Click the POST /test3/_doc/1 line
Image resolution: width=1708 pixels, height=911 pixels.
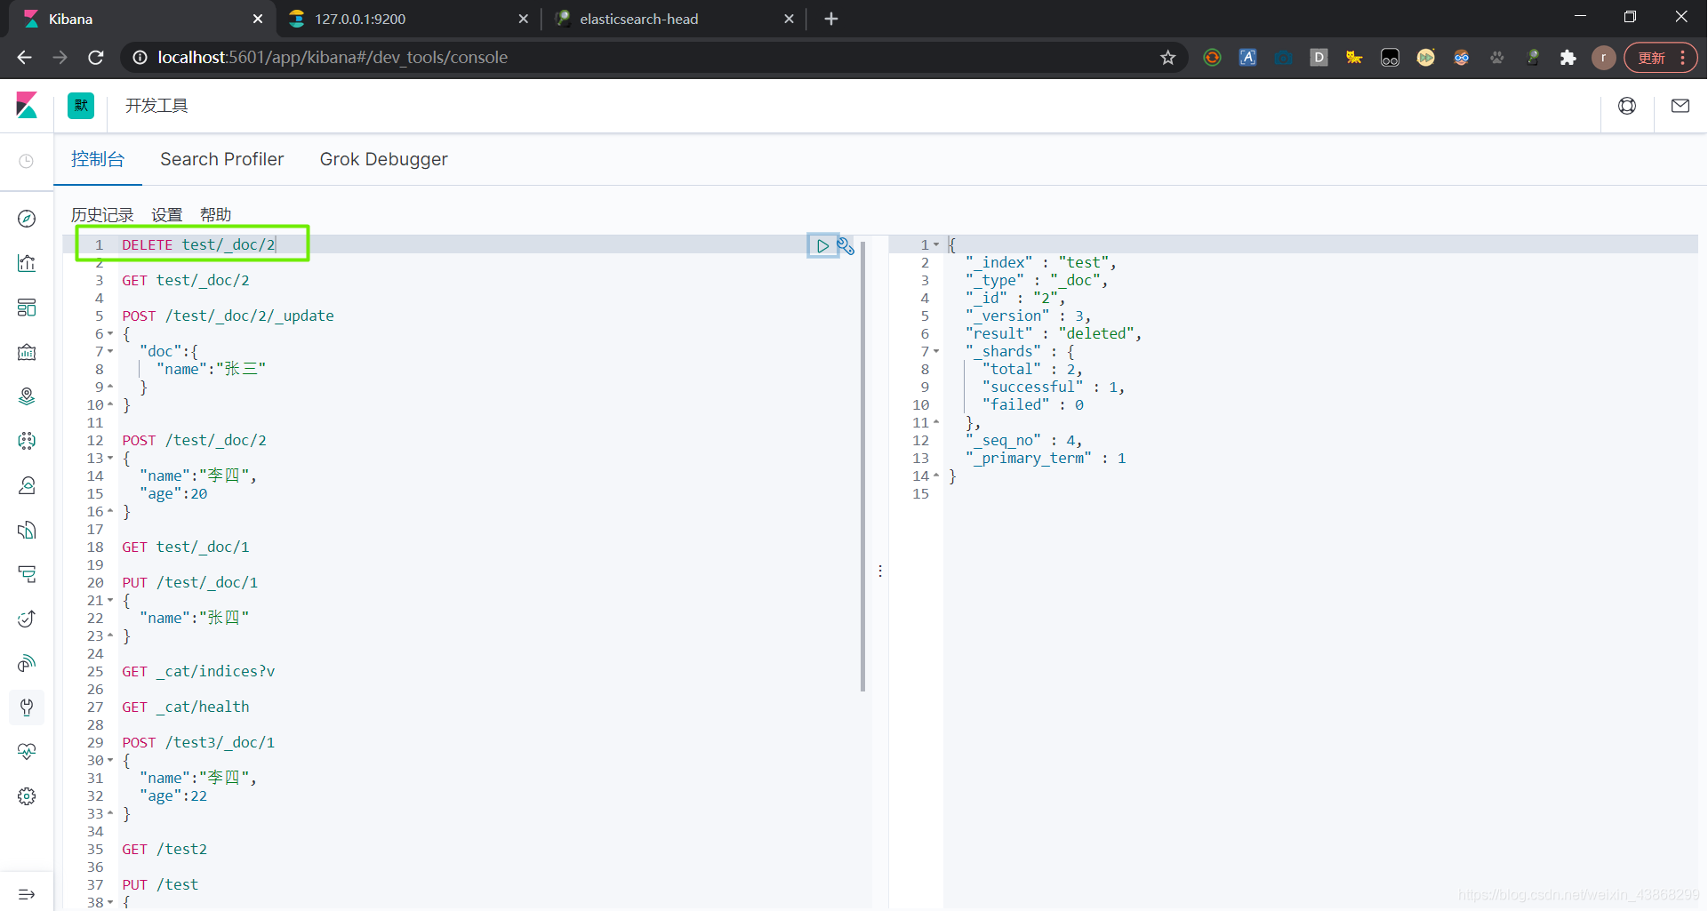pyautogui.click(x=198, y=743)
